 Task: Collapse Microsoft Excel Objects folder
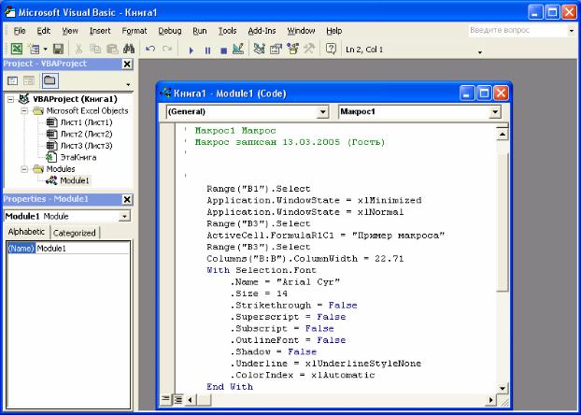tap(24, 110)
